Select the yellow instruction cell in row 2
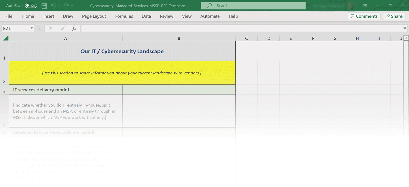The width and height of the screenshot is (409, 187). pyautogui.click(x=122, y=73)
